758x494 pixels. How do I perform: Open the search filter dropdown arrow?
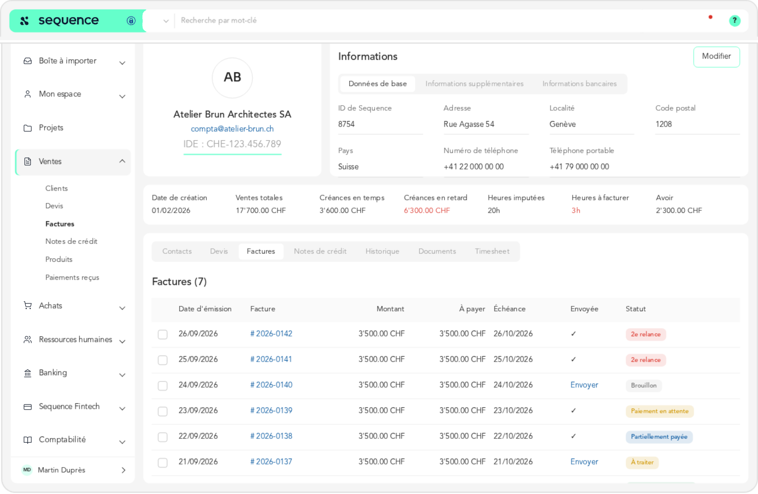pyautogui.click(x=166, y=21)
